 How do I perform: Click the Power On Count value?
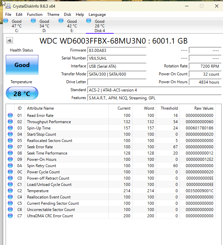pyautogui.click(x=205, y=74)
